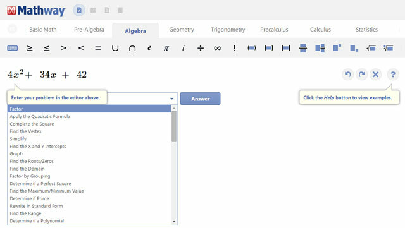Click the Mathway logo link

coord(36,10)
